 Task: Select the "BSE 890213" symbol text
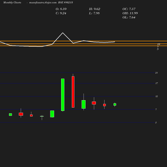coord(65,2)
